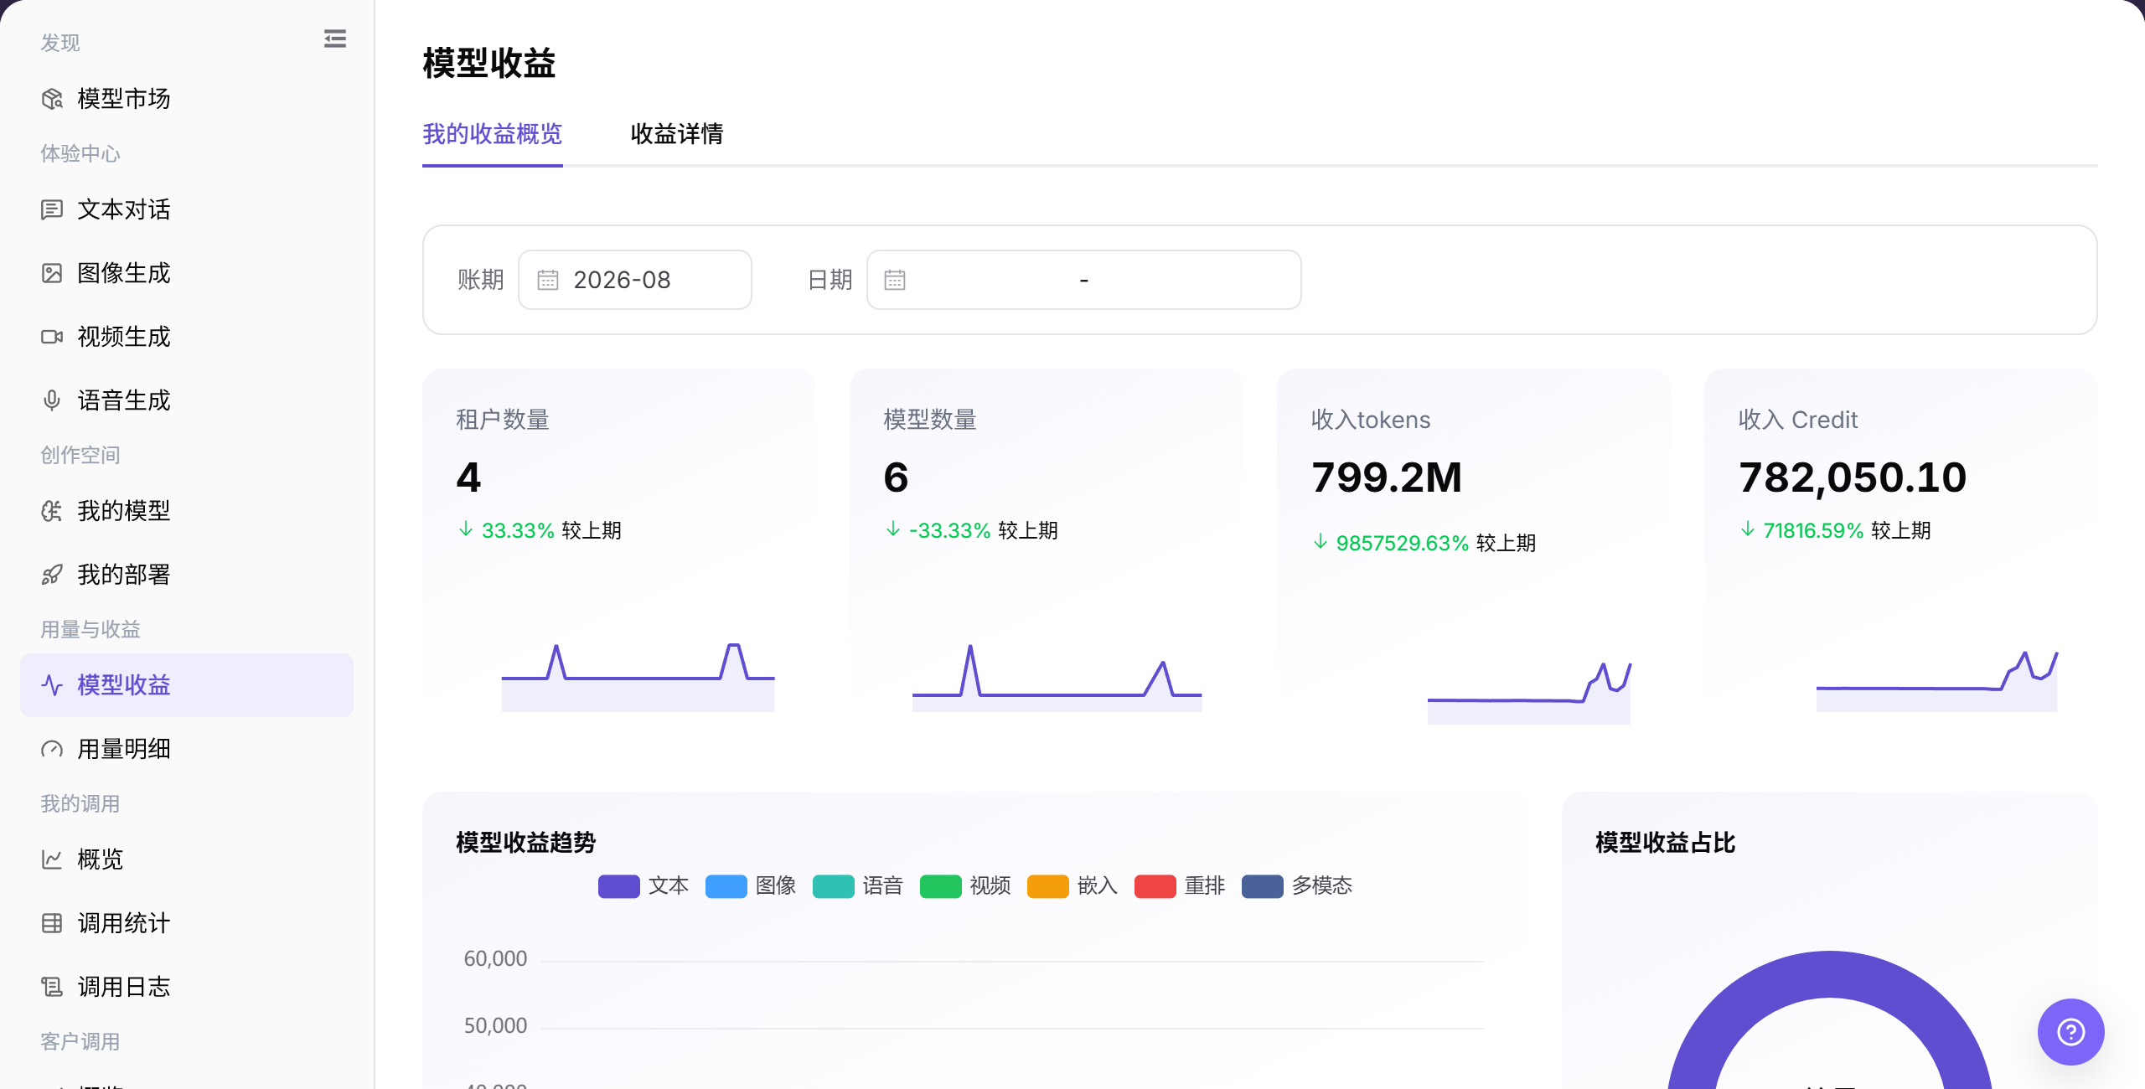This screenshot has width=2145, height=1089.
Task: Click the 租户数量 sparkline chart
Action: [x=638, y=677]
